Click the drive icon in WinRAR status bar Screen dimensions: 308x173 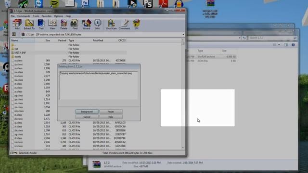12,153
